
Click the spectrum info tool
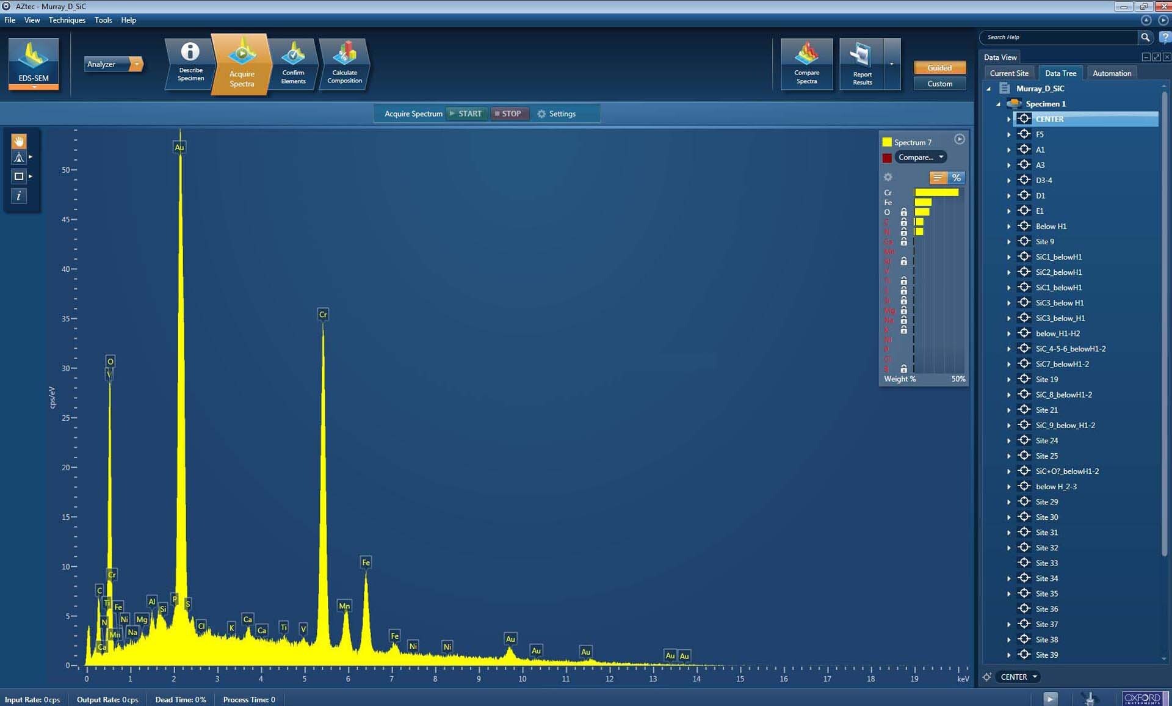click(19, 195)
